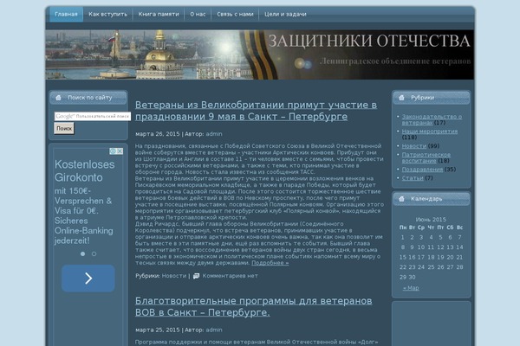Click the date марта 26, 2015

pyautogui.click(x=158, y=134)
